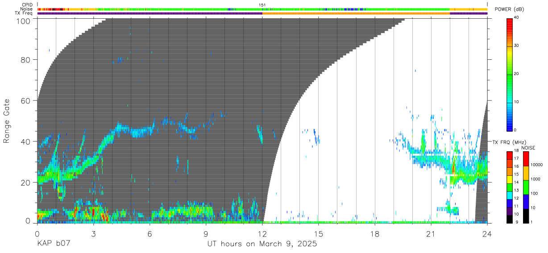Image resolution: width=548 pixels, height=253 pixels.
Task: Click the range-time power plot area
Action: tap(262, 120)
